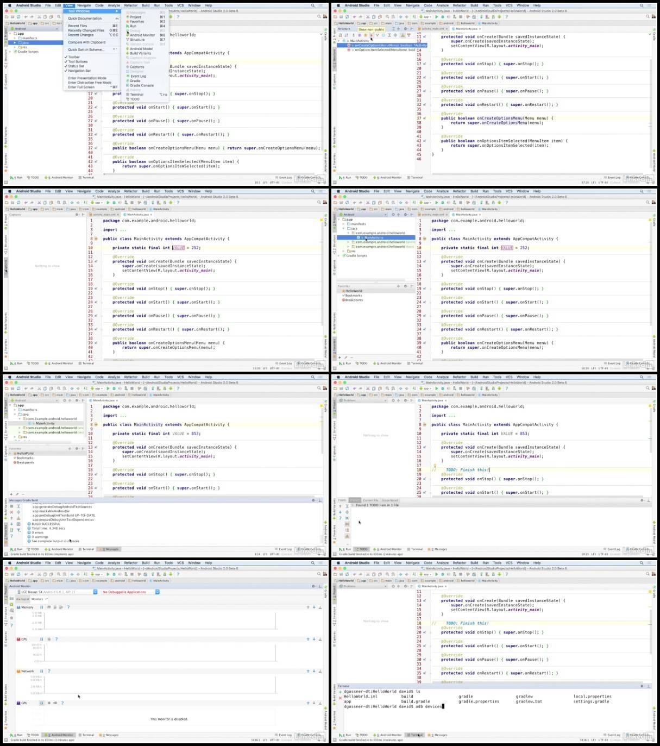Image resolution: width=660 pixels, height=746 pixels.
Task: Toggle Messages tool button in Gradle build screenshot
Action: [110, 549]
